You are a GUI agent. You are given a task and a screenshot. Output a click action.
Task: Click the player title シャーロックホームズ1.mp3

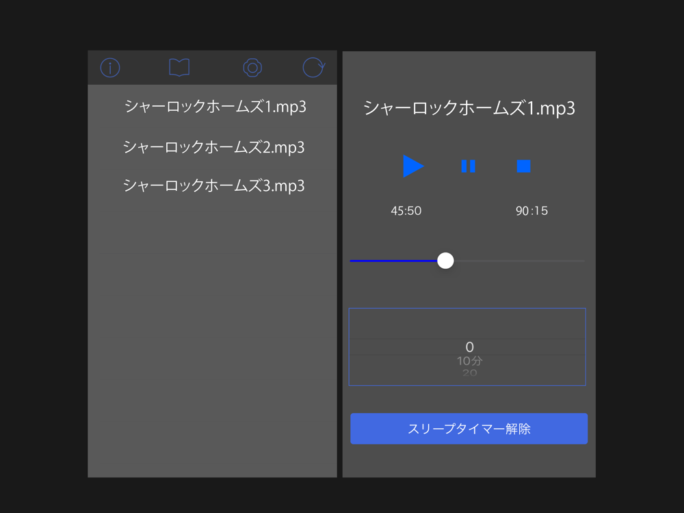click(x=469, y=108)
